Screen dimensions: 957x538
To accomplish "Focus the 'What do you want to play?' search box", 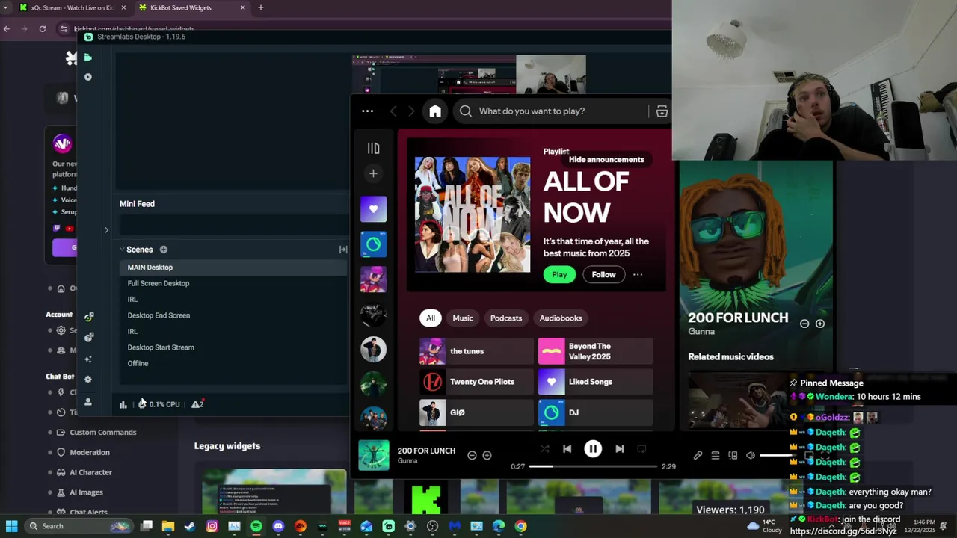I will click(x=550, y=111).
